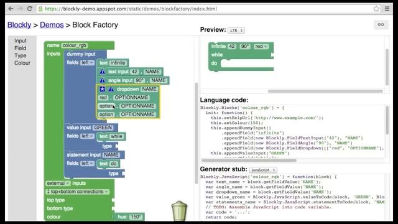Edit the do text field

(113, 164)
